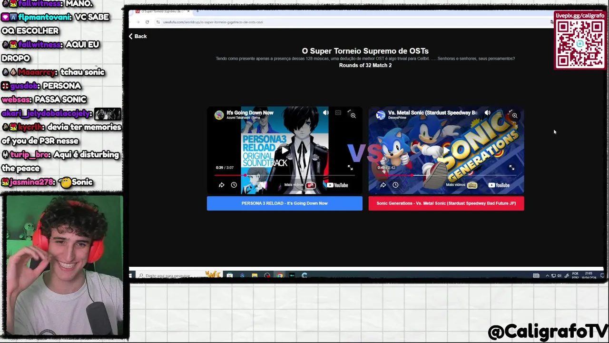Open a new browser tab

[x=197, y=11]
